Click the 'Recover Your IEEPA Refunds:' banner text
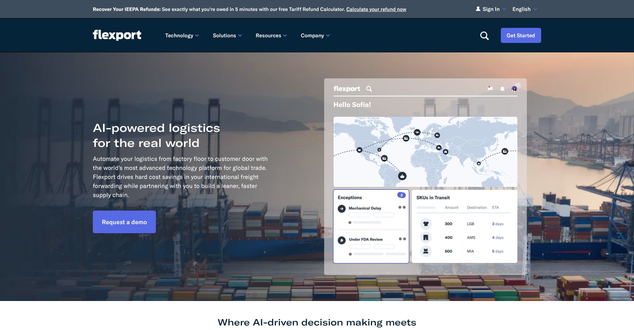Screen dimensions: 634x330 point(127,9)
